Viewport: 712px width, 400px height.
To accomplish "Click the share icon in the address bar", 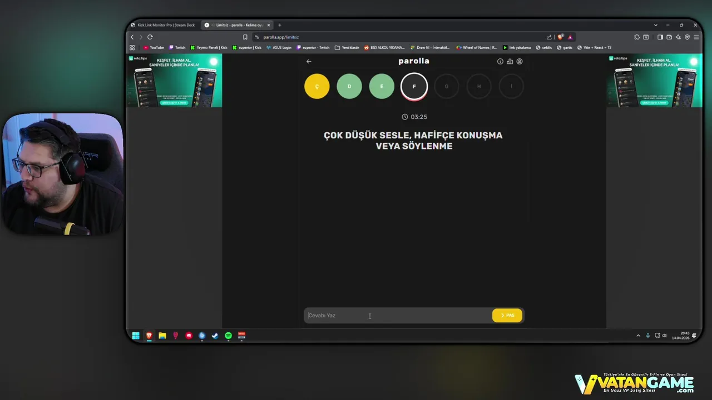I will pyautogui.click(x=549, y=37).
